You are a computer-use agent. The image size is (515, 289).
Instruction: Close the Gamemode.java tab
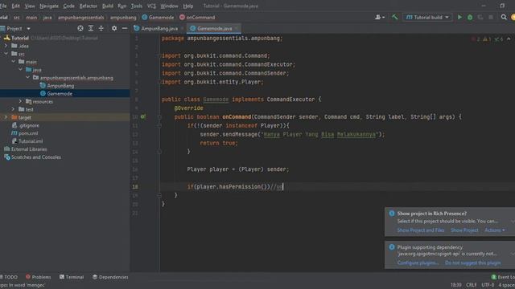[237, 29]
